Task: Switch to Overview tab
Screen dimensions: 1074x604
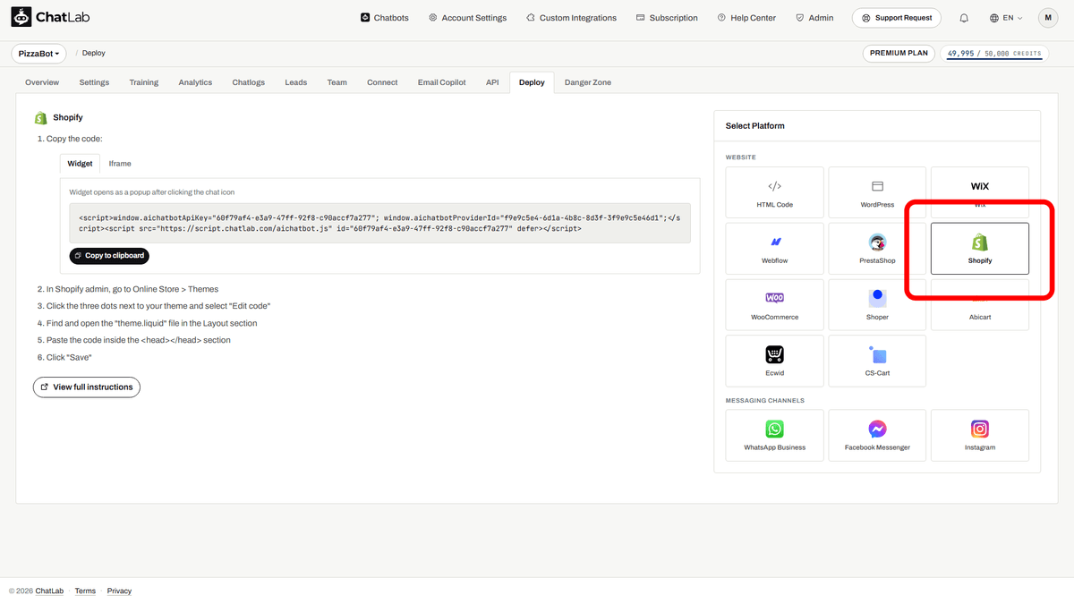Action: pyautogui.click(x=42, y=82)
